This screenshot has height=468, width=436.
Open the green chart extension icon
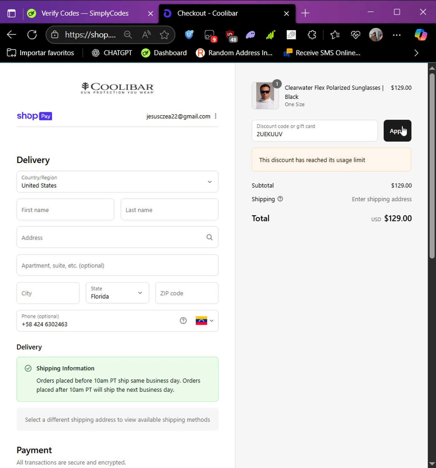[x=271, y=35]
